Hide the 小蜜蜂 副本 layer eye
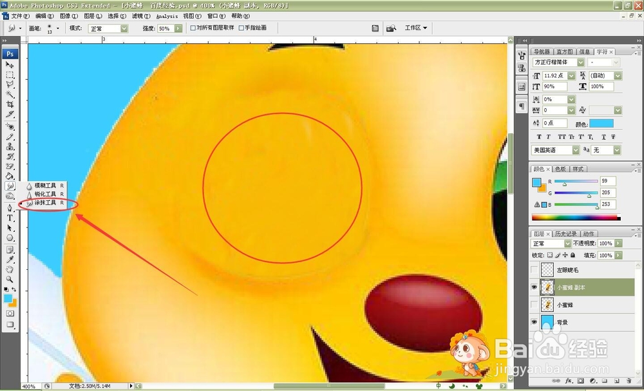The width and height of the screenshot is (644, 391). [x=534, y=287]
